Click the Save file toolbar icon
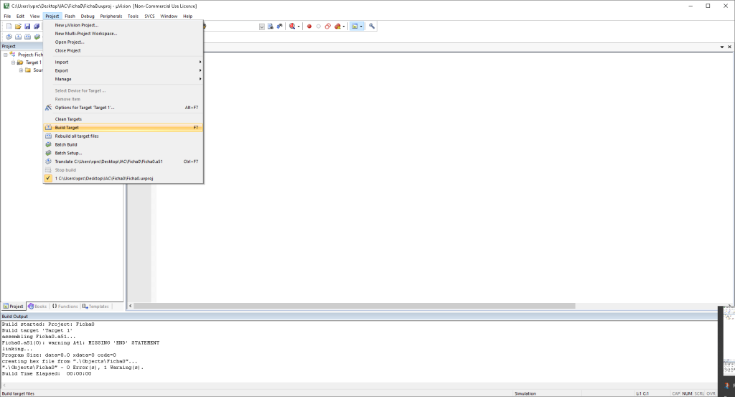This screenshot has height=397, width=735. [x=27, y=27]
